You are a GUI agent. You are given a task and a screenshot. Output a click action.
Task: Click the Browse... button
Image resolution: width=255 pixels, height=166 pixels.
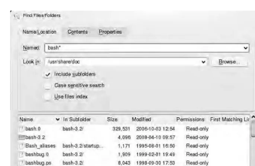229,62
